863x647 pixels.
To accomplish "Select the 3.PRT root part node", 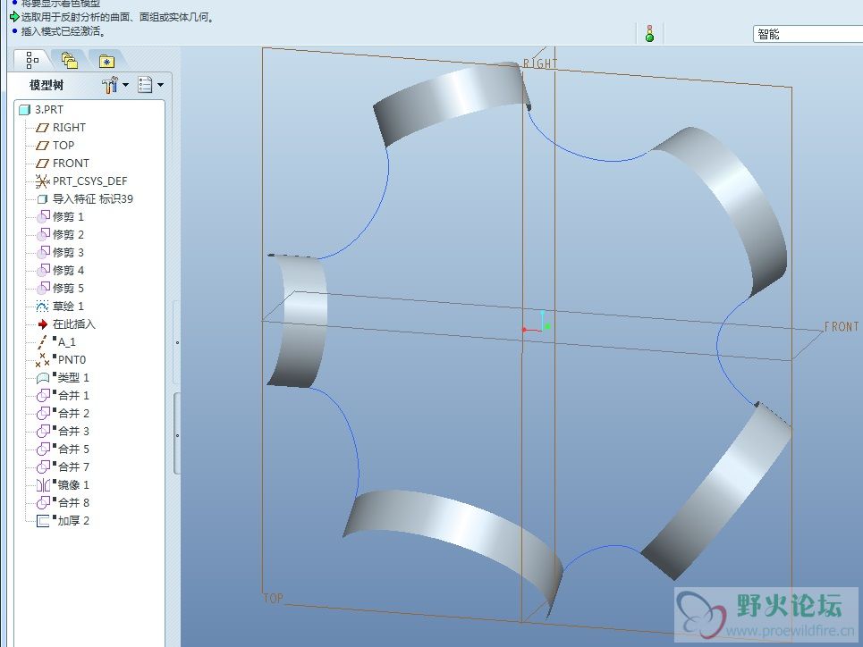I will (42, 110).
